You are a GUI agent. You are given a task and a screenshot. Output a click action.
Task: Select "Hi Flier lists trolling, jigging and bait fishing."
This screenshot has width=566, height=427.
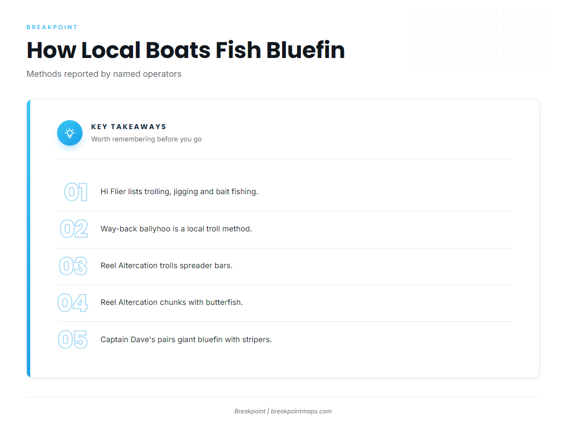(179, 192)
